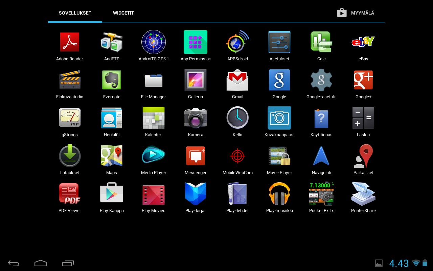Open Play-lehdet magazines app
The height and width of the screenshot is (271, 433).
pyautogui.click(x=237, y=194)
